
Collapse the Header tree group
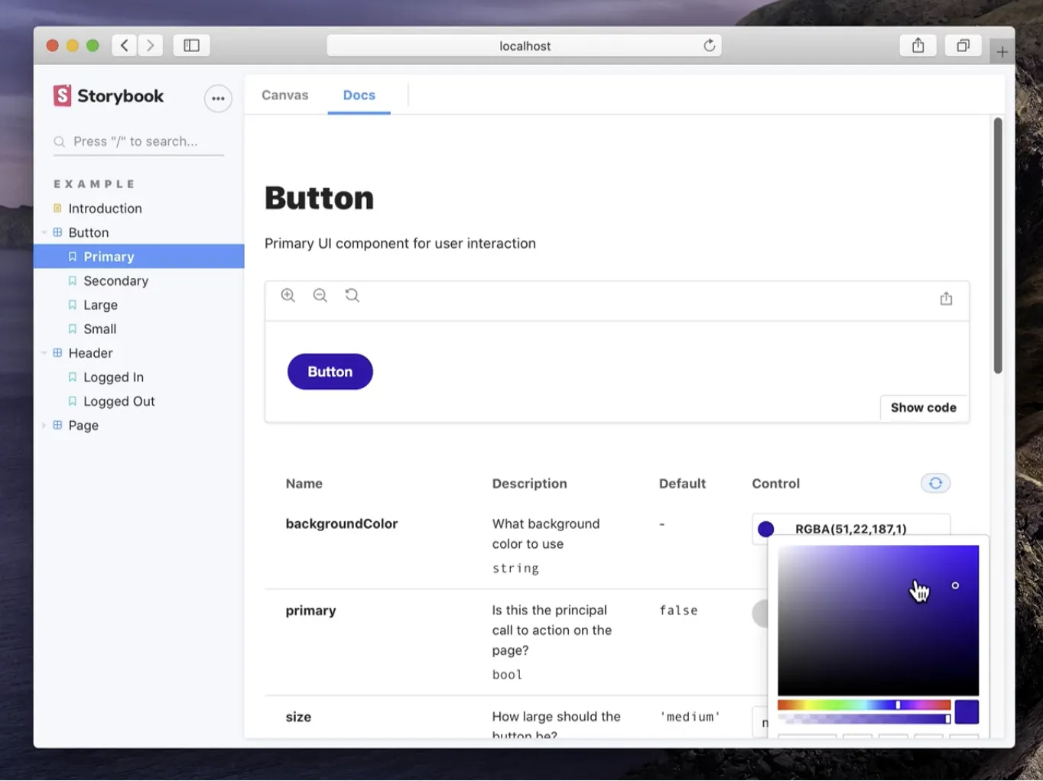coord(44,353)
